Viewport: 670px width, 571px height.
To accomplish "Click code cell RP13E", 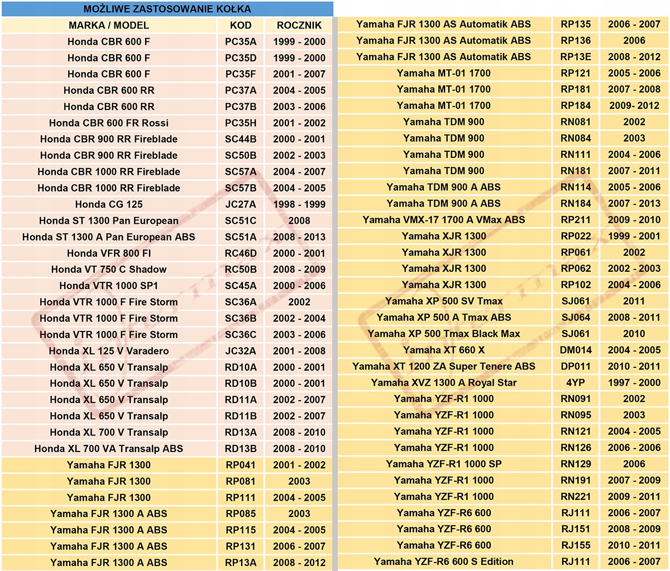I will tap(576, 56).
